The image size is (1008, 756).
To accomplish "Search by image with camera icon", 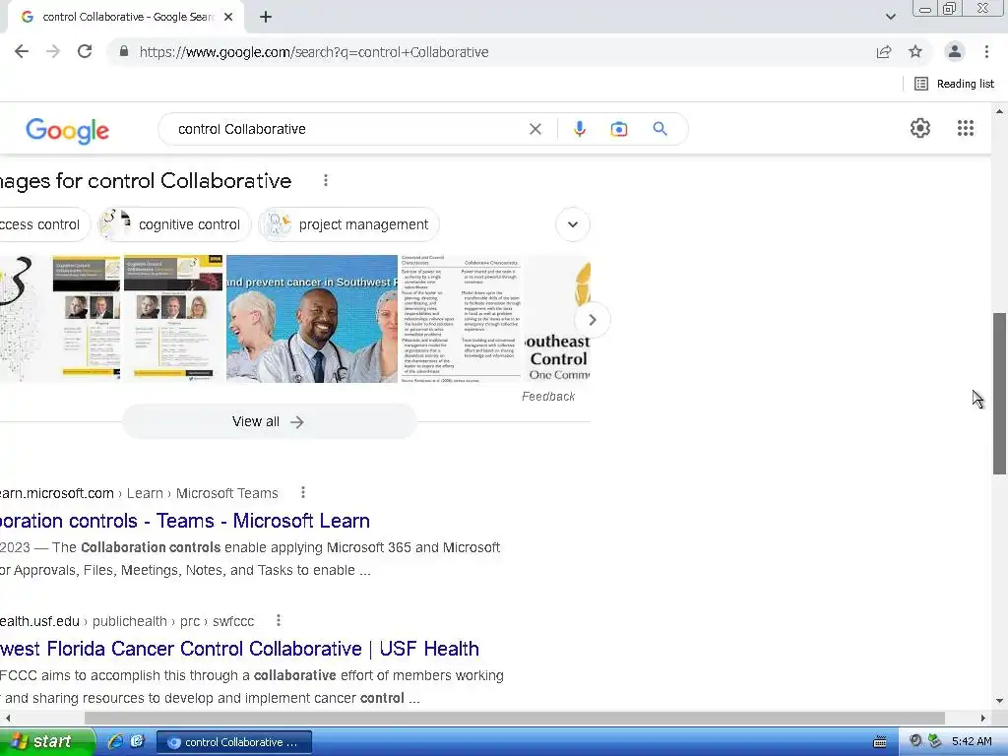I will point(618,129).
